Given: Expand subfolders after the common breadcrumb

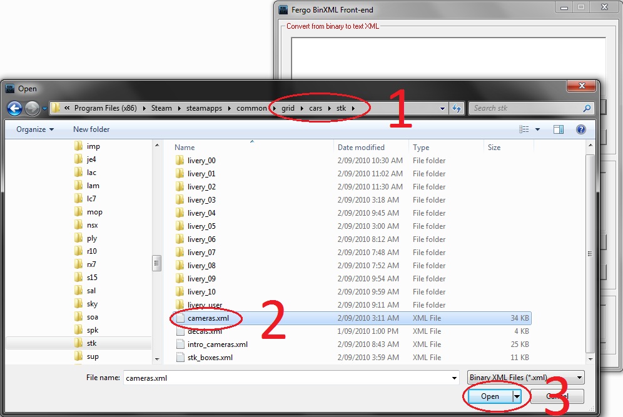Looking at the screenshot, I should click(274, 108).
